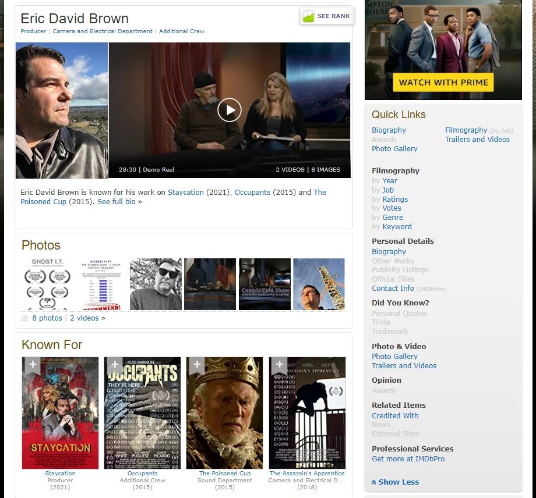The width and height of the screenshot is (536, 498).
Task: Open the sunglasses black-and-white photo thumbnail
Action: click(156, 284)
